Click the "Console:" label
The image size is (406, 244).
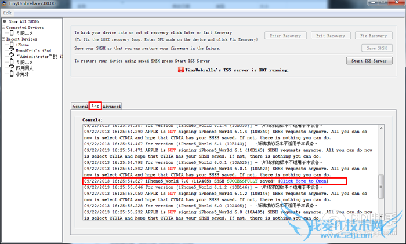pos(92,120)
